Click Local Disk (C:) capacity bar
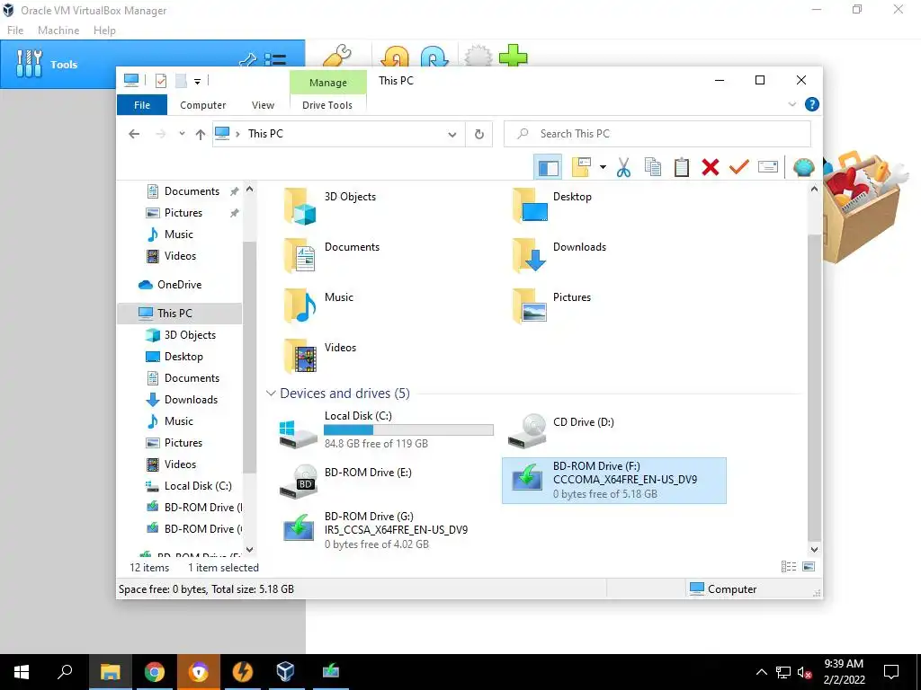This screenshot has height=690, width=921. [x=409, y=430]
